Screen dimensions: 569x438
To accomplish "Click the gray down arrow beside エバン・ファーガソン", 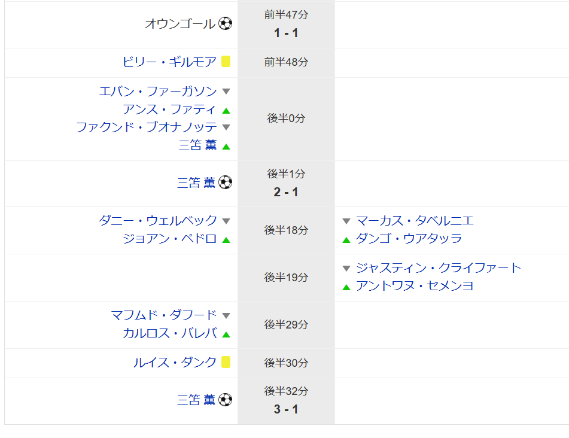I will [x=226, y=92].
